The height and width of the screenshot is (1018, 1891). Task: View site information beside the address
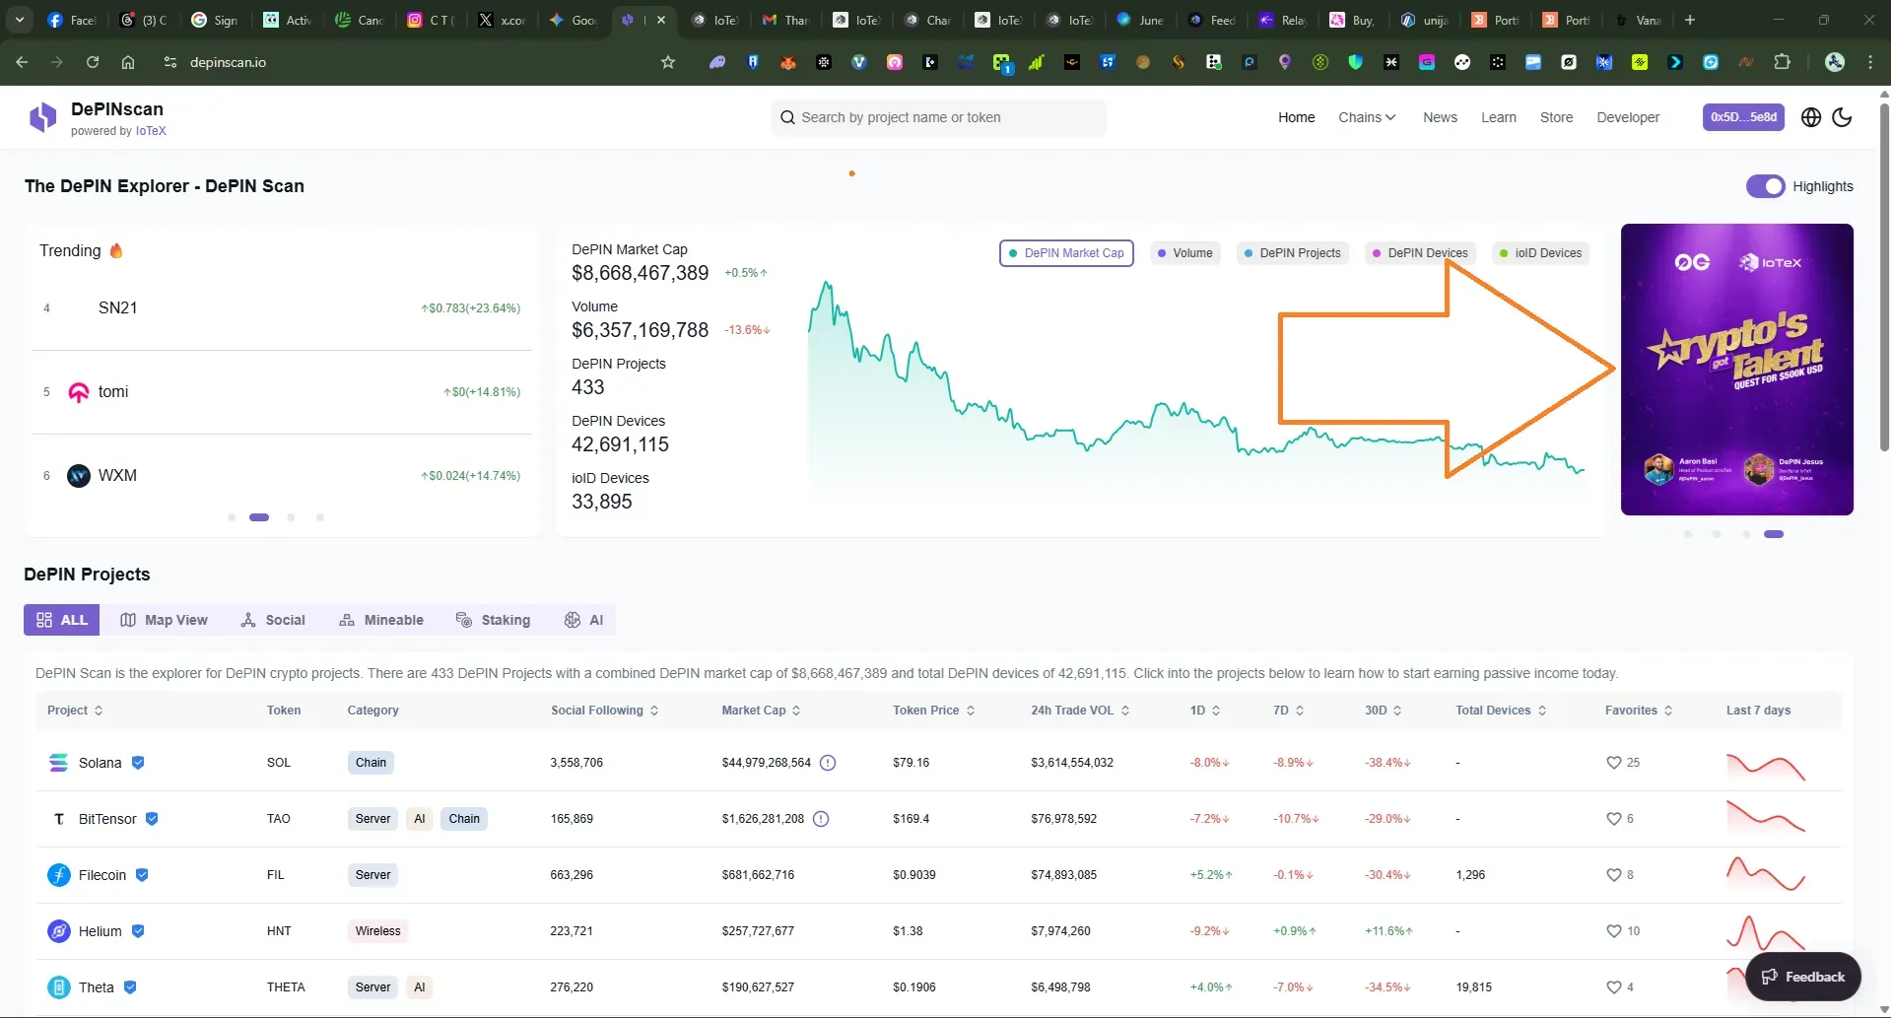coord(170,62)
